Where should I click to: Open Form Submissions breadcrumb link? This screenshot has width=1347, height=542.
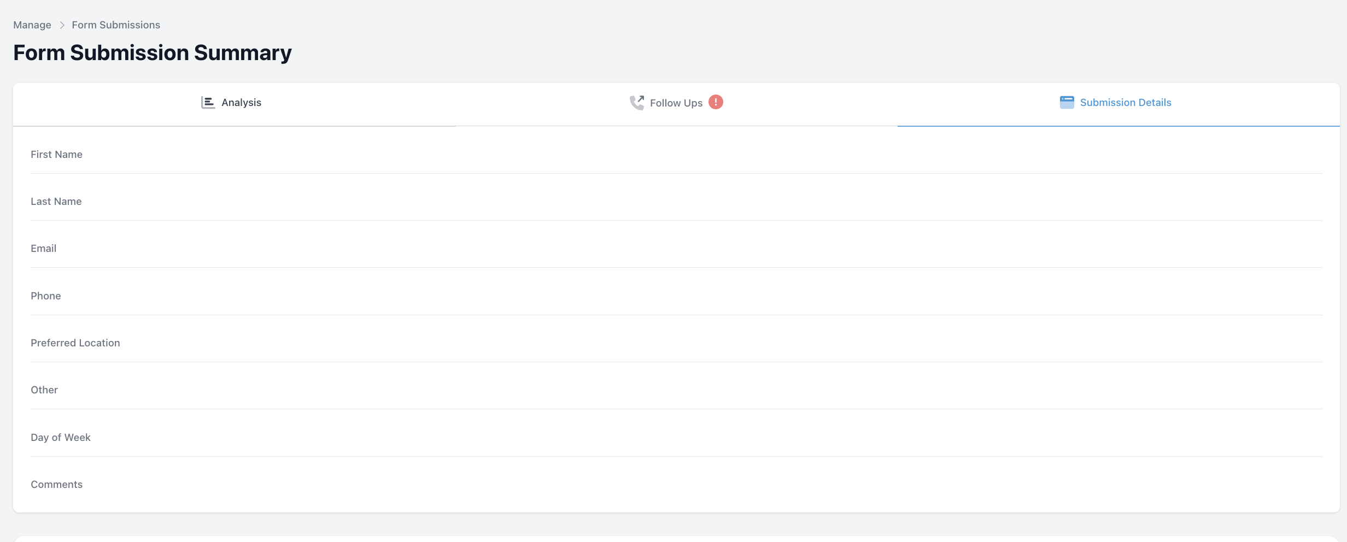coord(116,25)
